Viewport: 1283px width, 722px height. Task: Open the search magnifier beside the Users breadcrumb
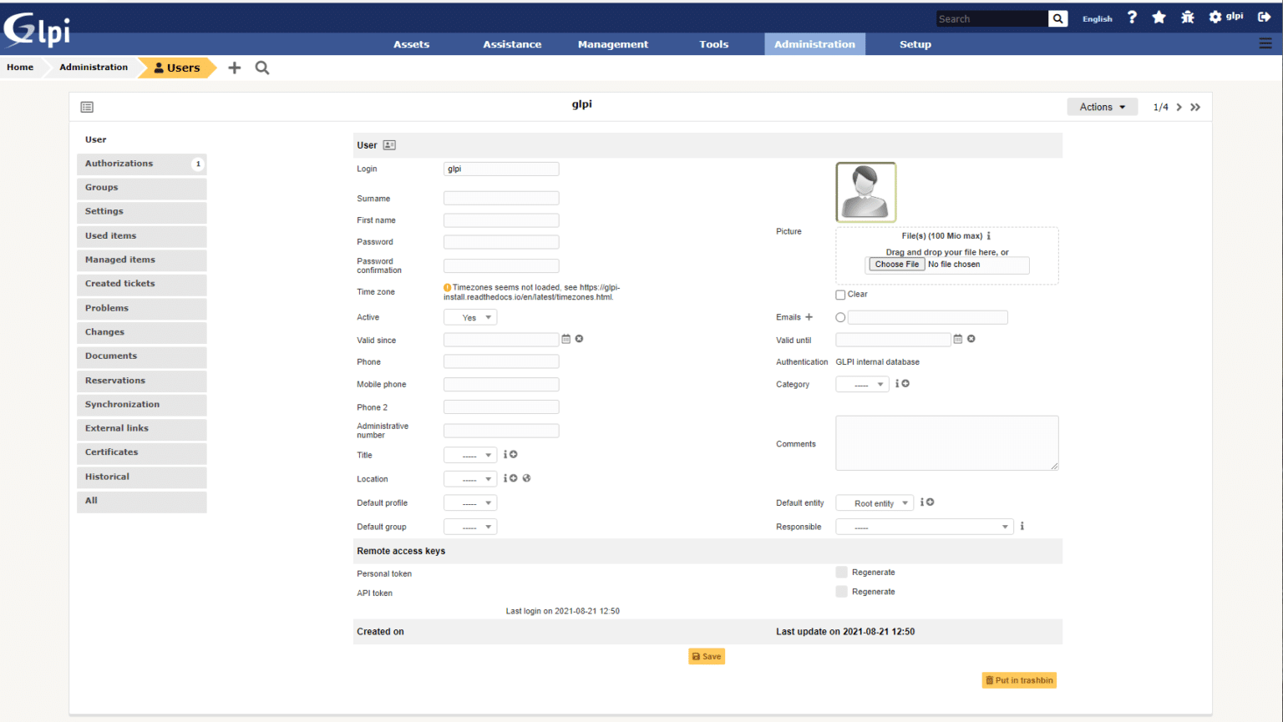262,68
